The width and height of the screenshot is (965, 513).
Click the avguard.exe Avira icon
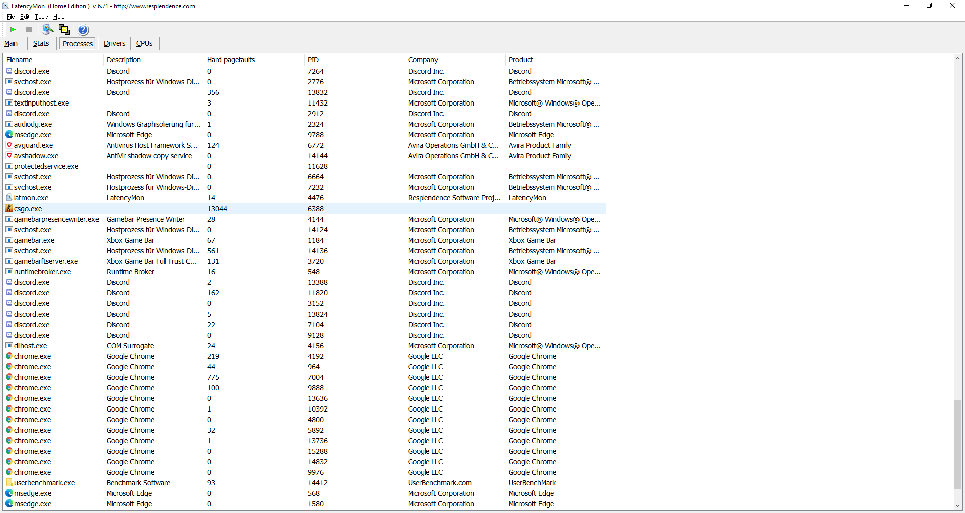[x=9, y=145]
